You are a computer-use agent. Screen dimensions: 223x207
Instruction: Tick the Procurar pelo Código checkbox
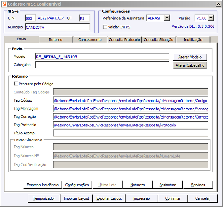pyautogui.click(x=16, y=84)
